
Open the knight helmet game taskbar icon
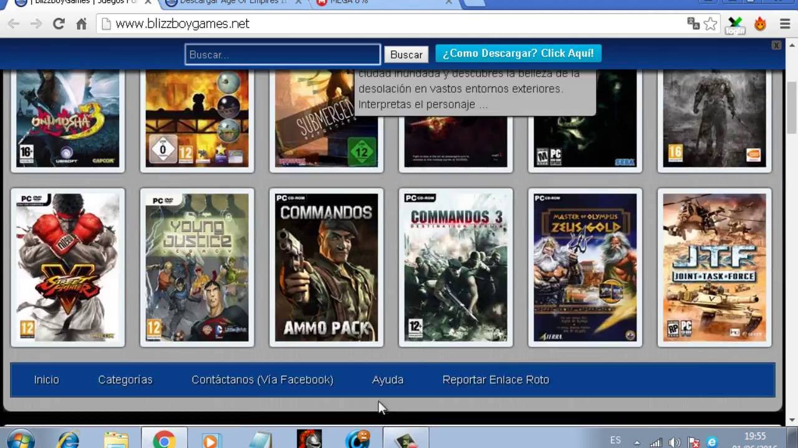[x=309, y=440]
